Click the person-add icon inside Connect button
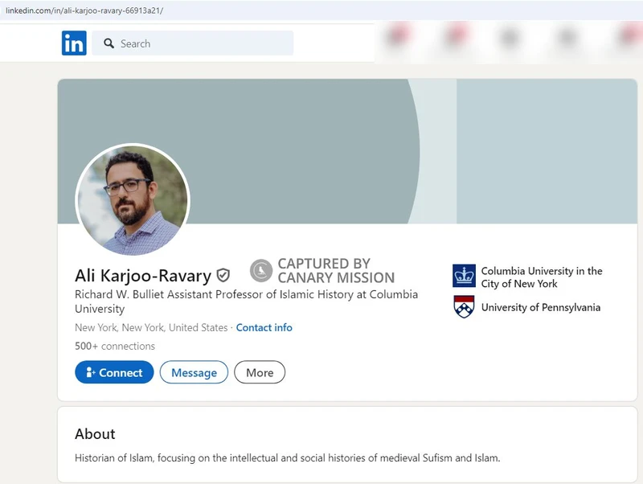The width and height of the screenshot is (643, 484). 91,372
